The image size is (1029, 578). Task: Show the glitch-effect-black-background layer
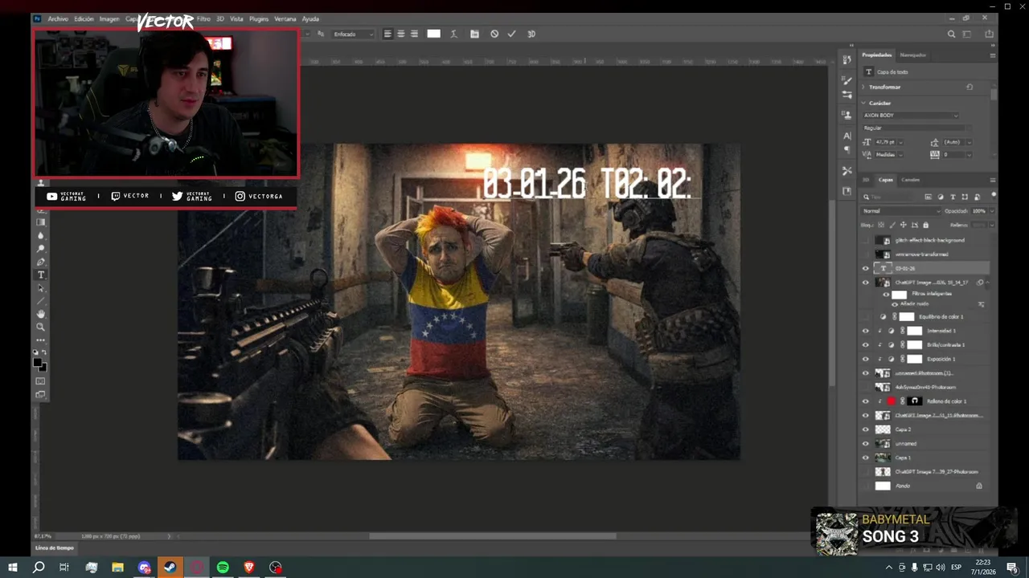(866, 240)
